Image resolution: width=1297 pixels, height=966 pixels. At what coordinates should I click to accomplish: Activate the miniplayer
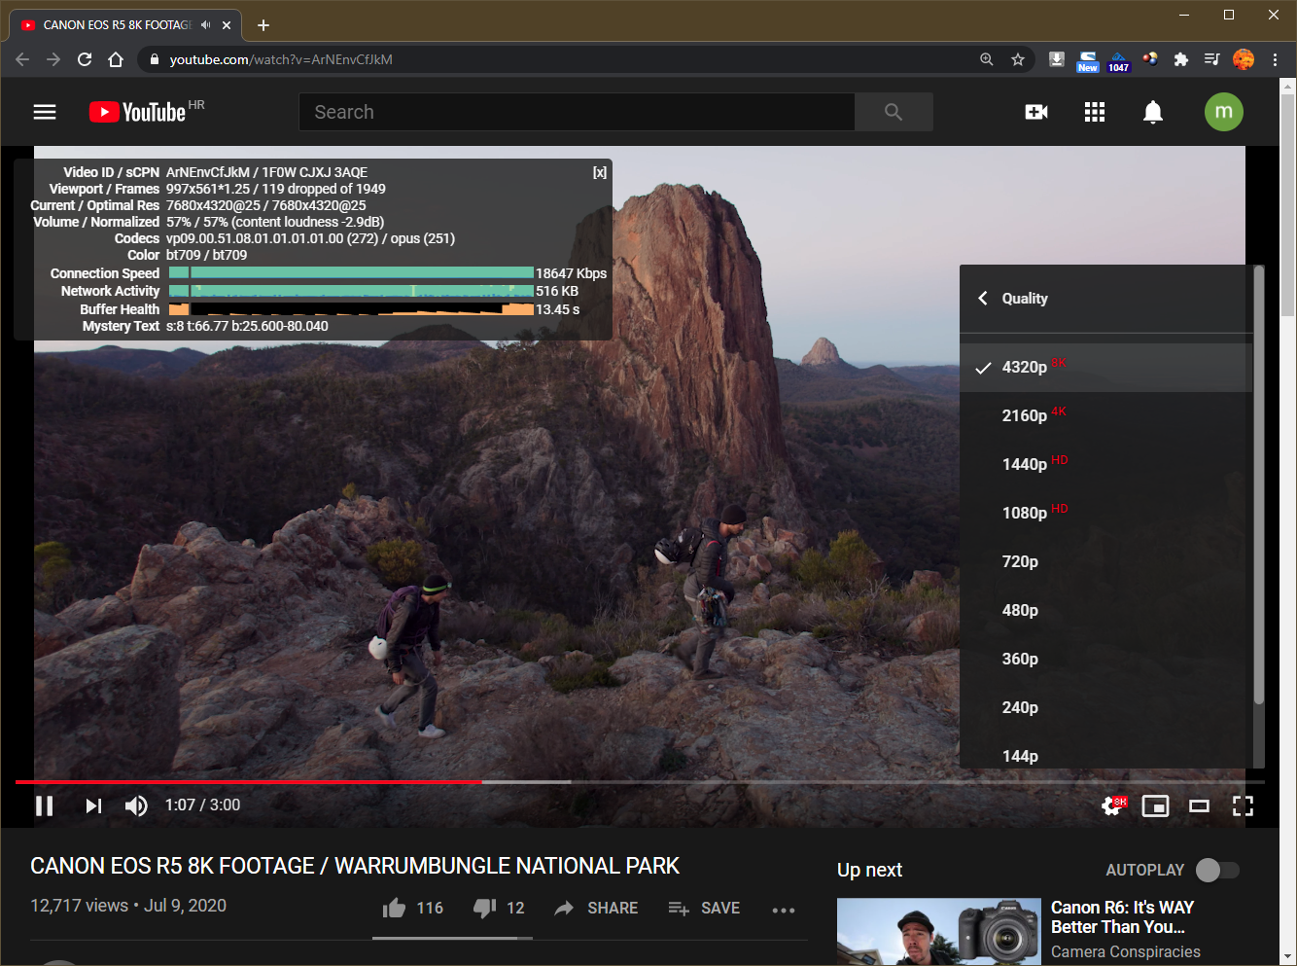tap(1155, 805)
